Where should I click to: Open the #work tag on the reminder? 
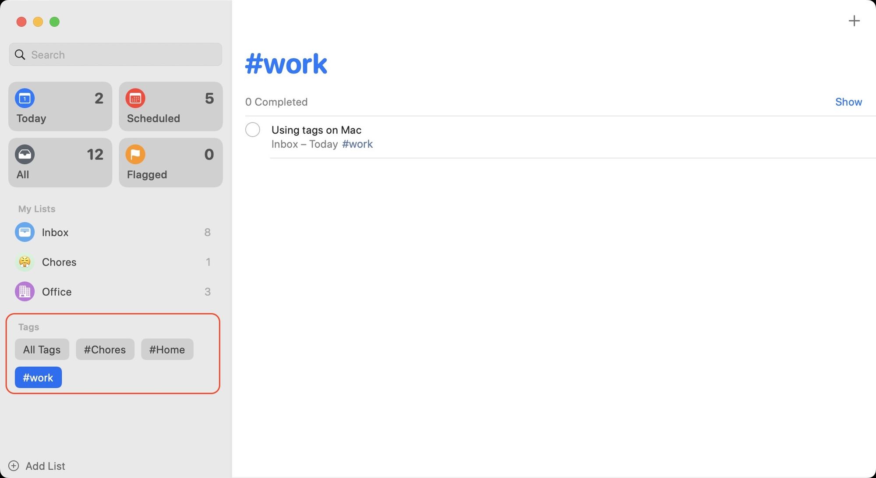click(357, 144)
